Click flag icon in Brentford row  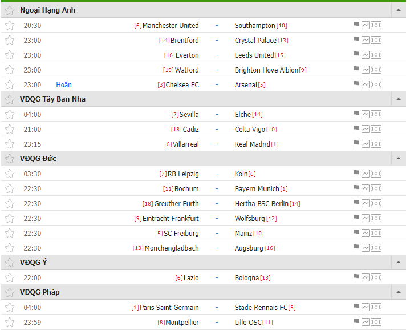point(356,40)
